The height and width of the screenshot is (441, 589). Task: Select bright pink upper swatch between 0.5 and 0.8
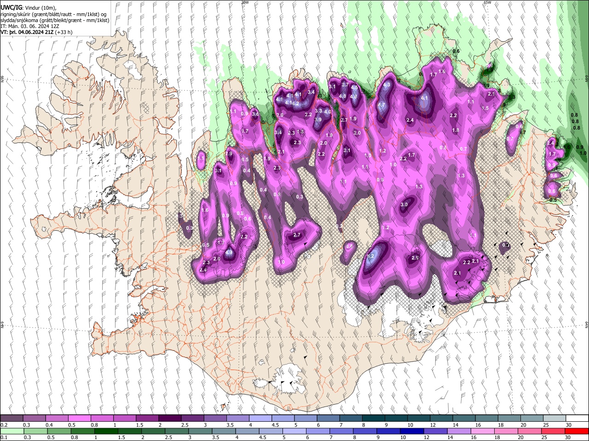[79, 418]
